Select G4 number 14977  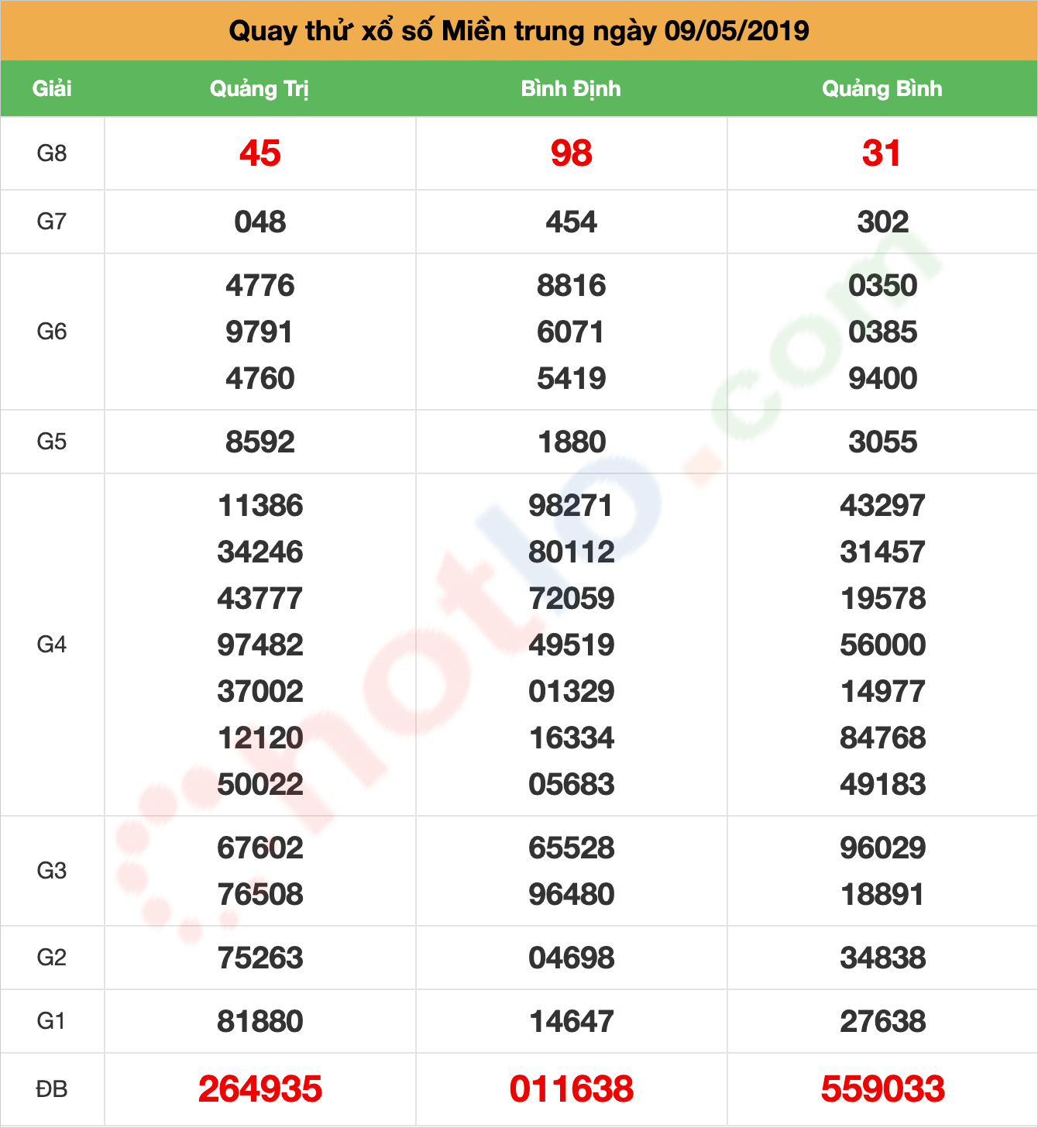coord(883,692)
